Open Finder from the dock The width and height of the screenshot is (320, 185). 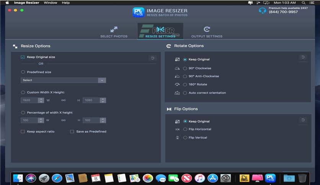point(18,178)
